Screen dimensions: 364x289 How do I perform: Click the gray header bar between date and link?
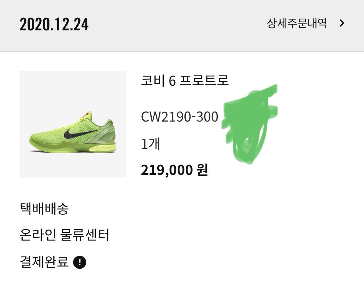pos(178,24)
